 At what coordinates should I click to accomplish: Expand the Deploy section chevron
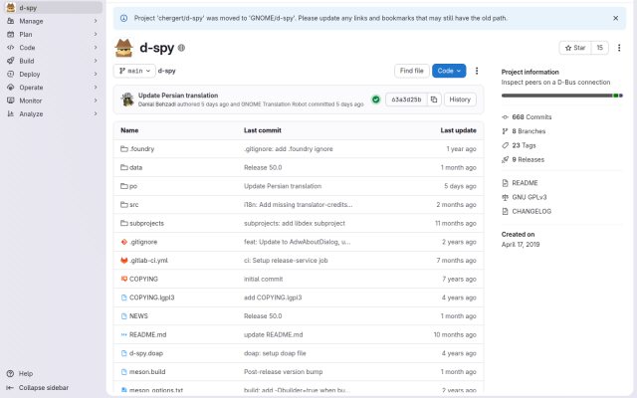point(96,75)
